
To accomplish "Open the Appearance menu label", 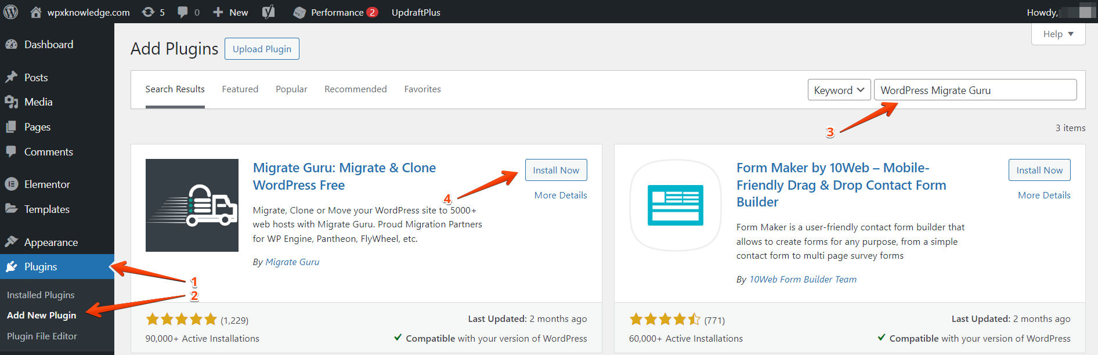I will coord(51,242).
